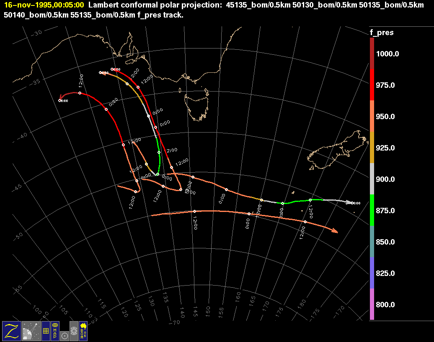434x342 pixels.
Task: Open the satellite imagery icon
Action: pos(31,330)
